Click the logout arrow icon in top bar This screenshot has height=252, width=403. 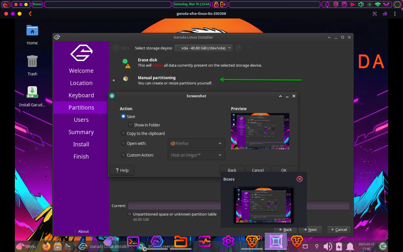coord(223,4)
